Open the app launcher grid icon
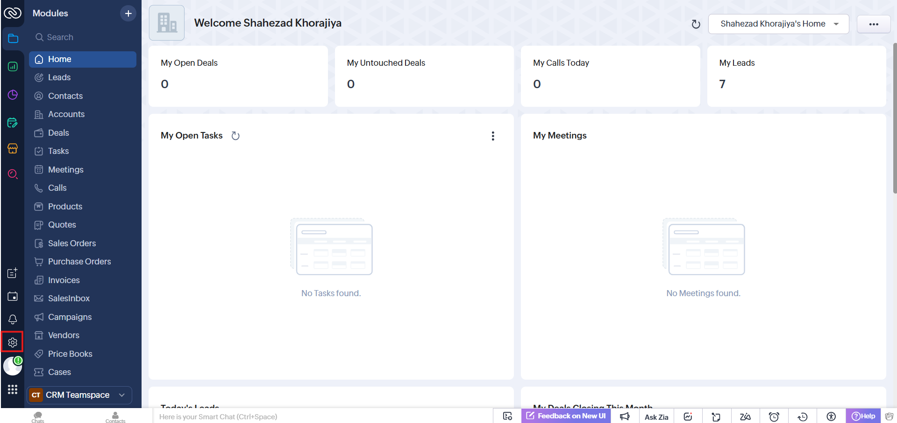This screenshot has height=423, width=897. click(13, 389)
